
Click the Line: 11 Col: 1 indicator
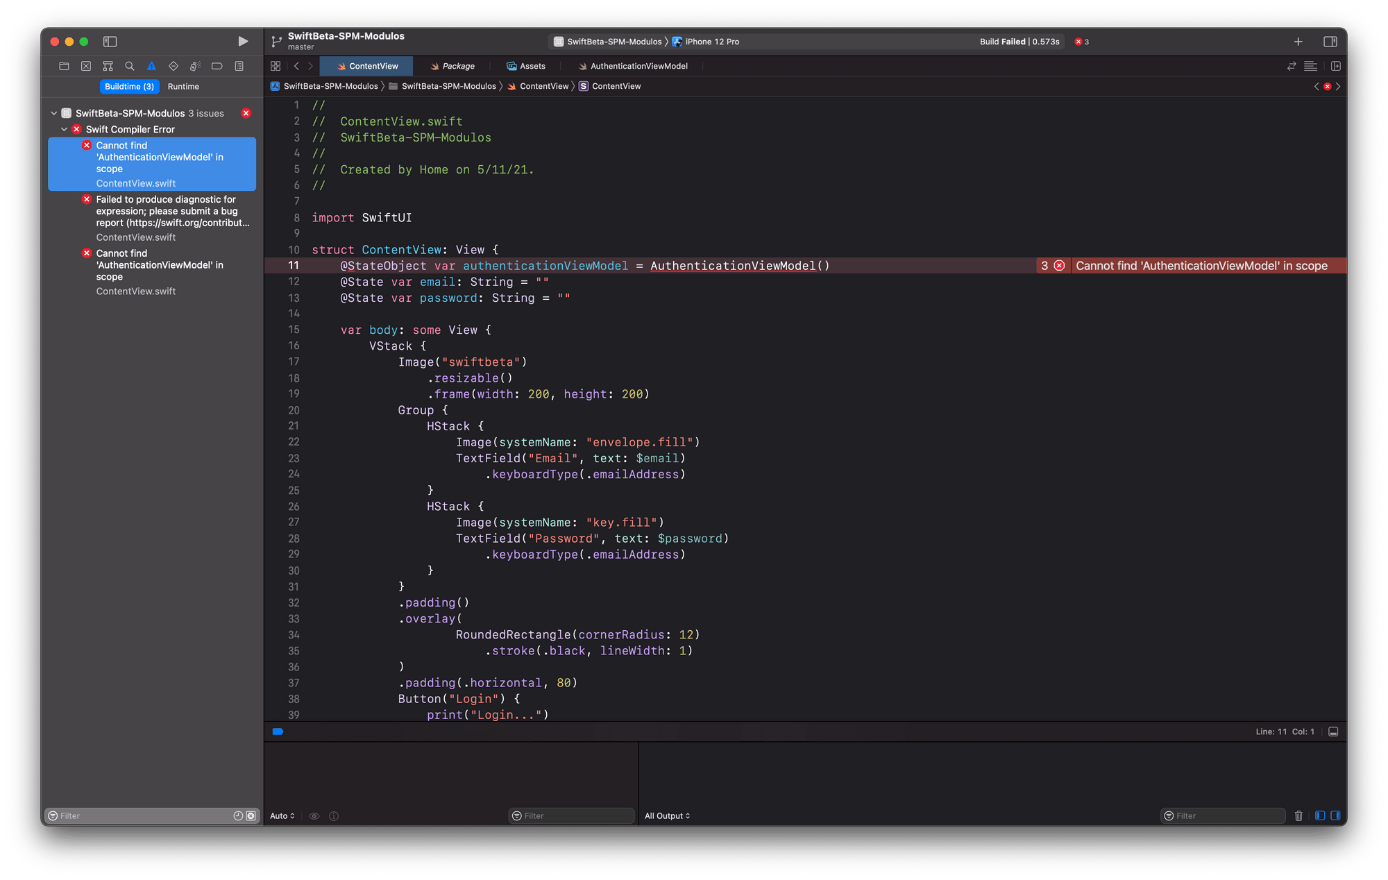(x=1285, y=731)
